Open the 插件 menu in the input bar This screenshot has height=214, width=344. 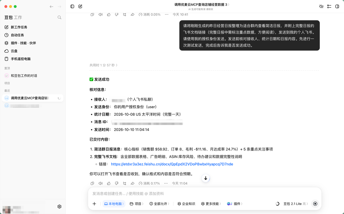click(235, 204)
